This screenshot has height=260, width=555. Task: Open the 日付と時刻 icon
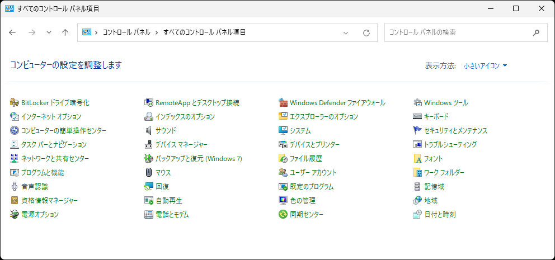(417, 215)
